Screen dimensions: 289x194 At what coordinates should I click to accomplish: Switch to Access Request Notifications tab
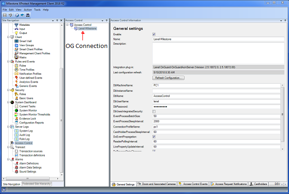click(228, 184)
